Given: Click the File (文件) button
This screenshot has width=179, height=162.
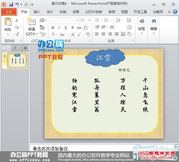Looking at the screenshot, I should click(9, 12).
